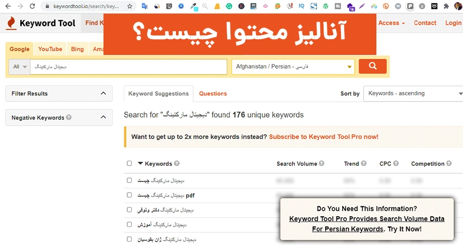463x245 pixels.
Task: Open the Chrome profile avatar
Action: click(x=458, y=6)
